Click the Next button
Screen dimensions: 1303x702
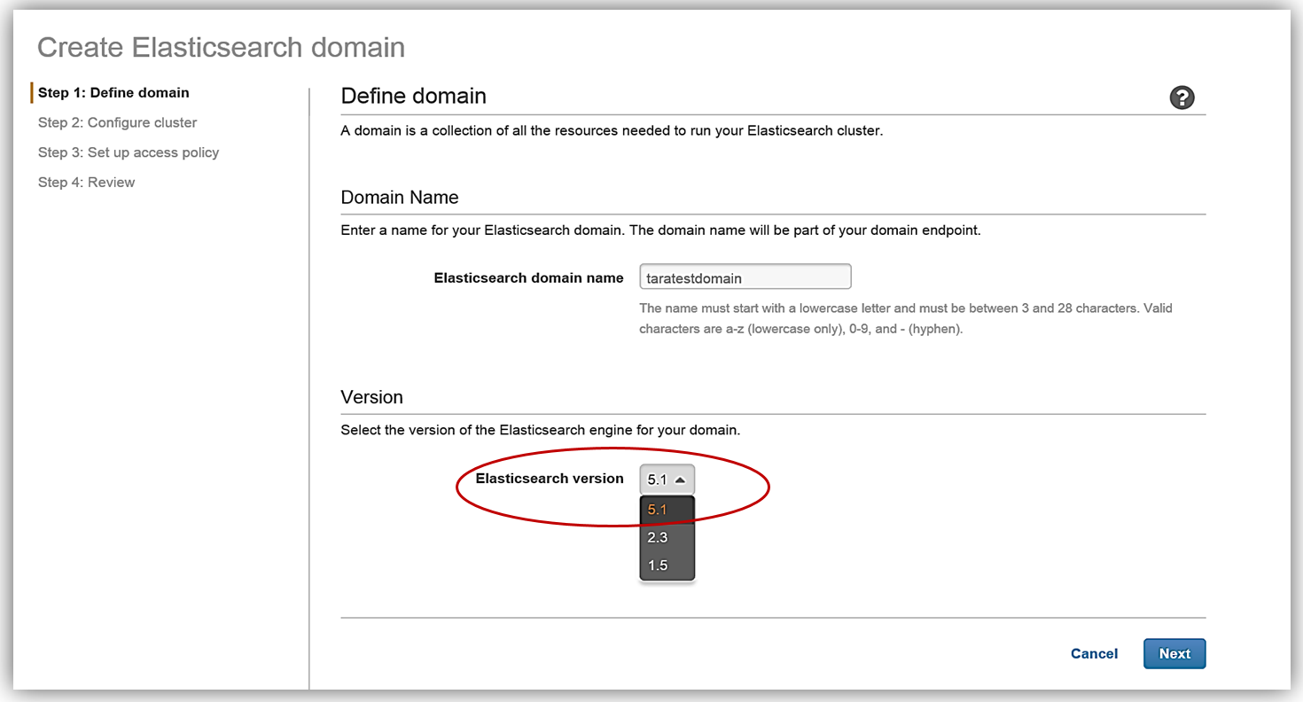(x=1174, y=653)
